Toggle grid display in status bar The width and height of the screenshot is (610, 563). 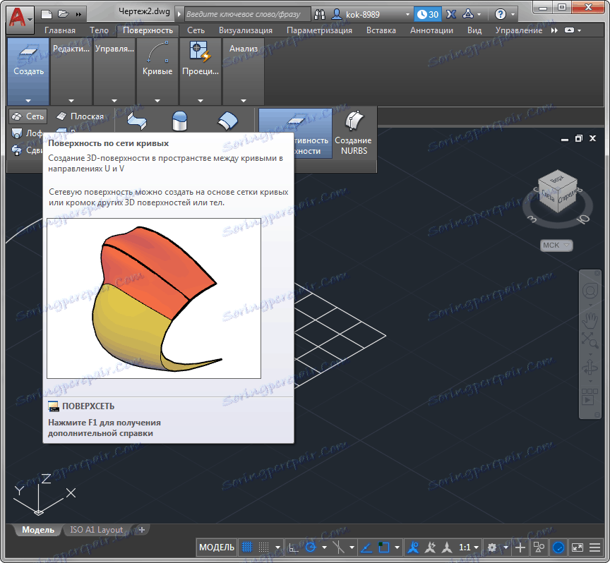pos(247,547)
